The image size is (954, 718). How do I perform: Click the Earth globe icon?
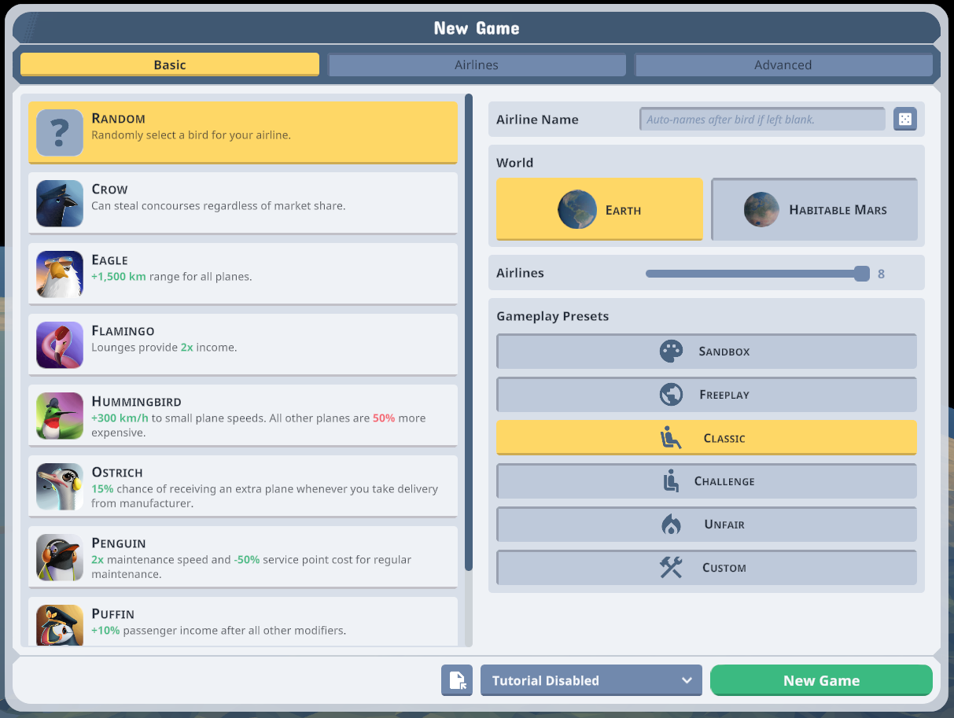pos(577,210)
